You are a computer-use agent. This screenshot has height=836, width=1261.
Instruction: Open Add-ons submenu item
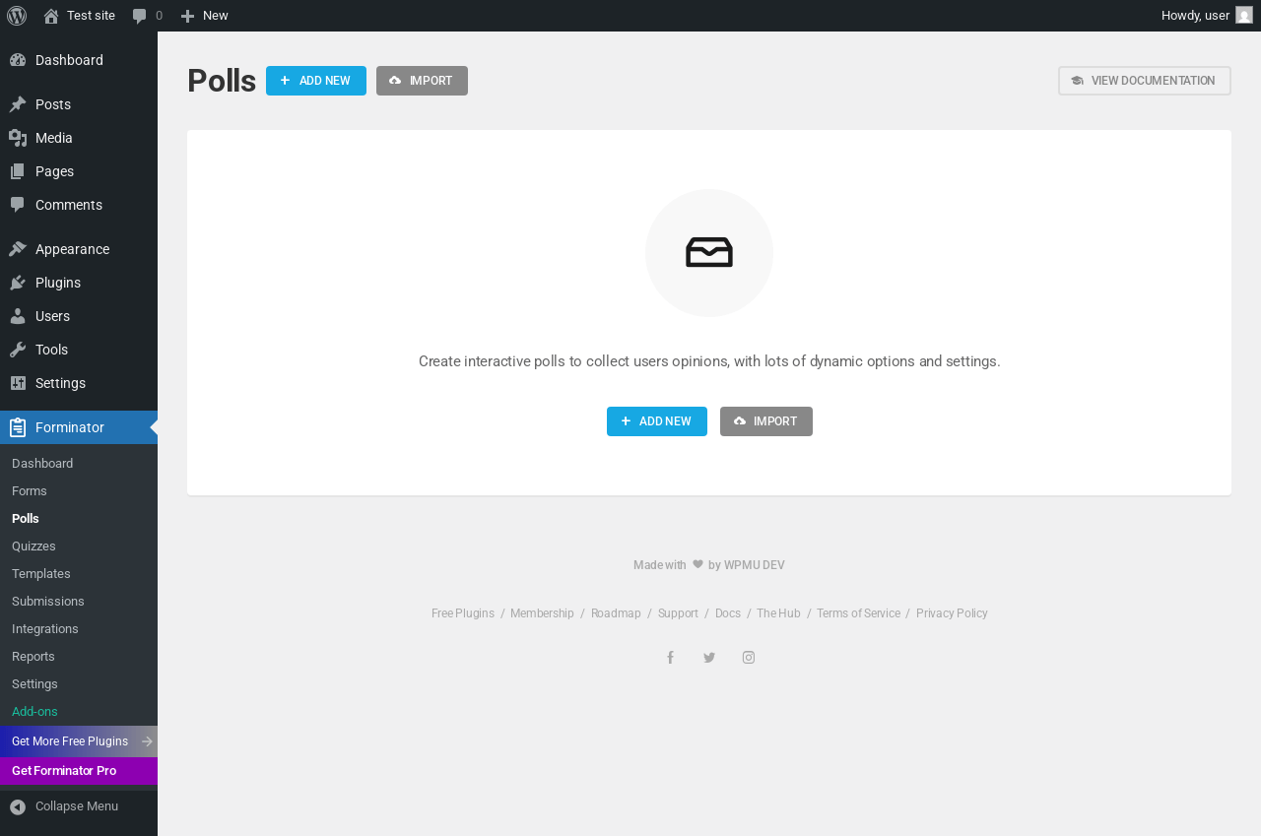(x=34, y=712)
